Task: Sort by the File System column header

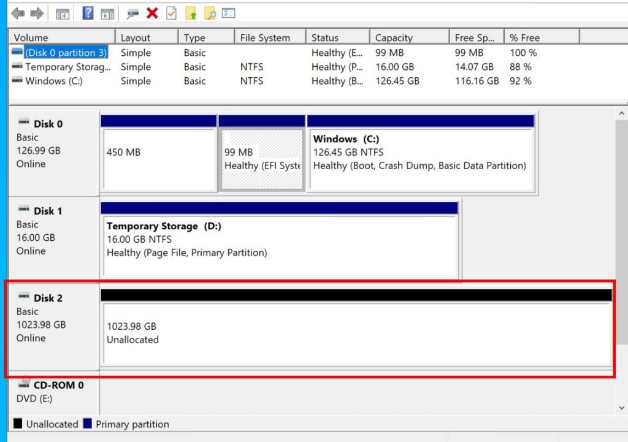Action: click(270, 37)
